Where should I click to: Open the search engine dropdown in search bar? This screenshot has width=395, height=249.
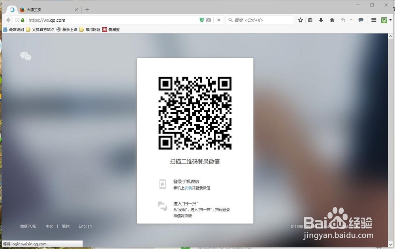point(229,20)
